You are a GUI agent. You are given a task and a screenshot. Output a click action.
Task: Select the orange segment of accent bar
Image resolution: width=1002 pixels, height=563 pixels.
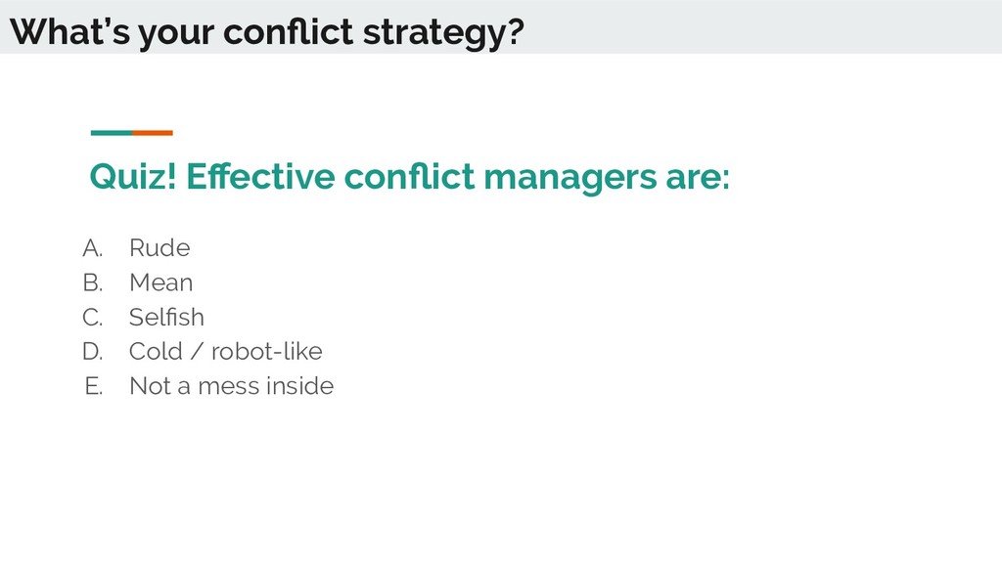(x=152, y=133)
